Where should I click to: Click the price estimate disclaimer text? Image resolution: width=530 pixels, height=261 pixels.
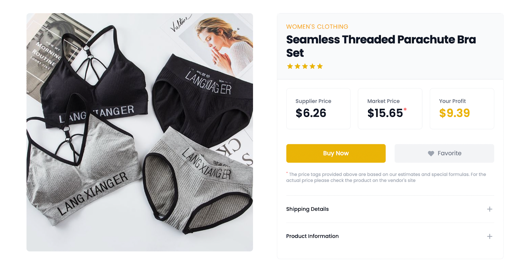(386, 177)
